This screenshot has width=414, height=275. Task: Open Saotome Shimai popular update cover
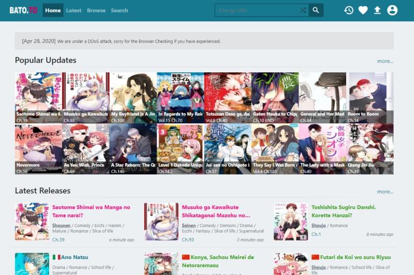tap(39, 98)
